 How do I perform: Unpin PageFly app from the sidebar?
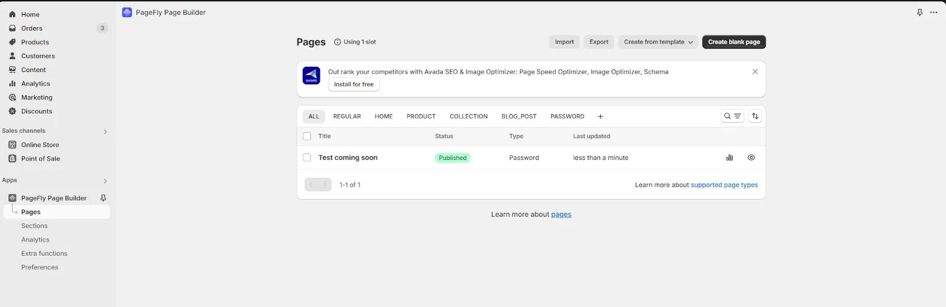(x=103, y=198)
